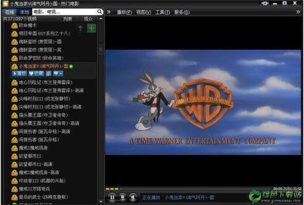Open the 播放(P) menu

pos(124,12)
